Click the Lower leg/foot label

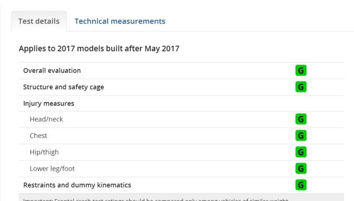tap(52, 169)
